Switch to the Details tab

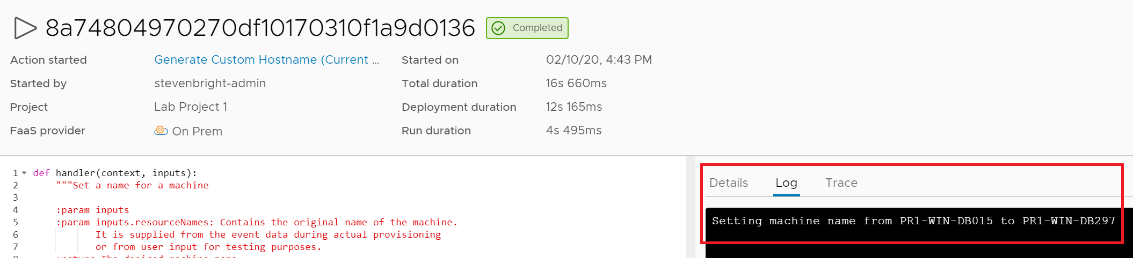click(x=728, y=183)
